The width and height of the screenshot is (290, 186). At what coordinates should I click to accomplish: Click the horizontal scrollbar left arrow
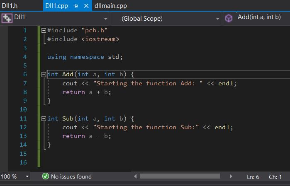click(x=134, y=176)
